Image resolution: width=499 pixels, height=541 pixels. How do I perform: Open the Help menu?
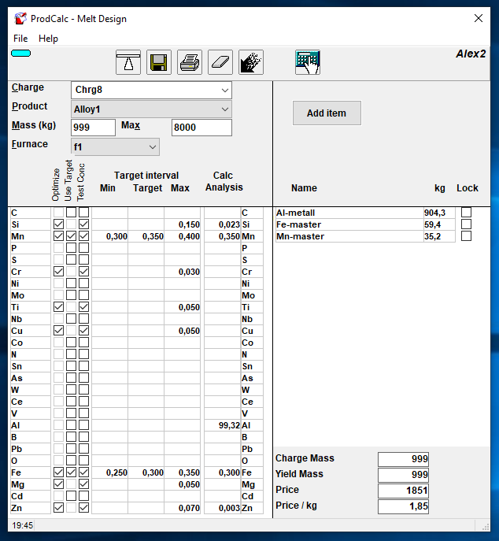coord(48,39)
